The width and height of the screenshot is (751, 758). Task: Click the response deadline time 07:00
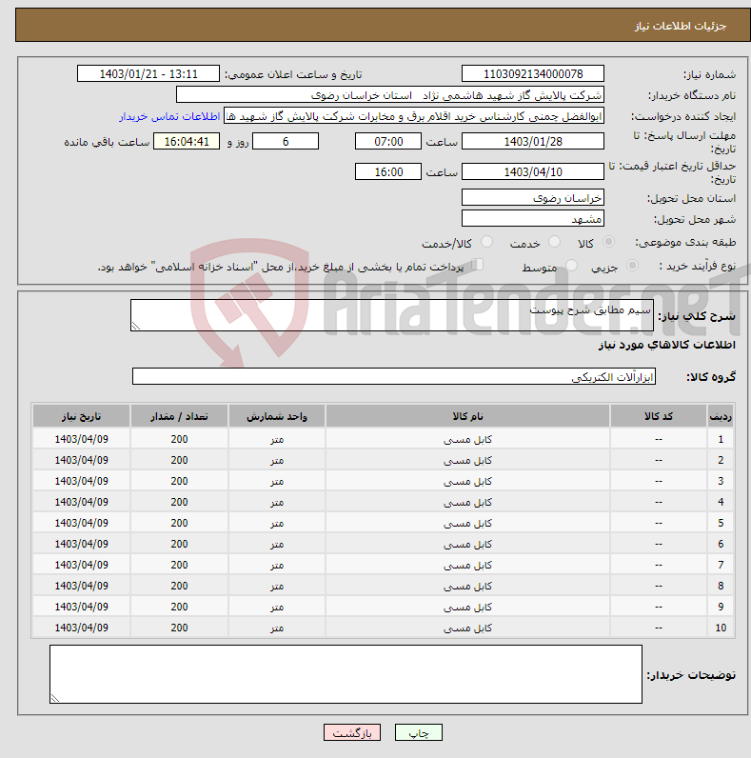pos(388,141)
